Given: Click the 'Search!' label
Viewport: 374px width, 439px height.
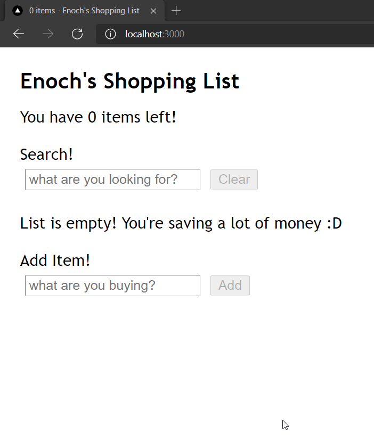Looking at the screenshot, I should pos(46,155).
